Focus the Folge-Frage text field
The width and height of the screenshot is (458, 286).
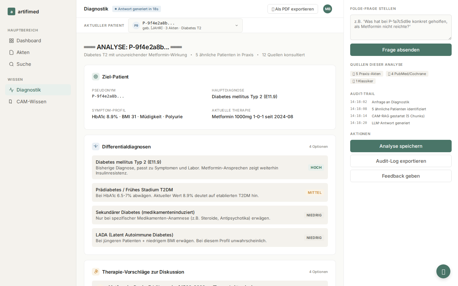coord(401,27)
